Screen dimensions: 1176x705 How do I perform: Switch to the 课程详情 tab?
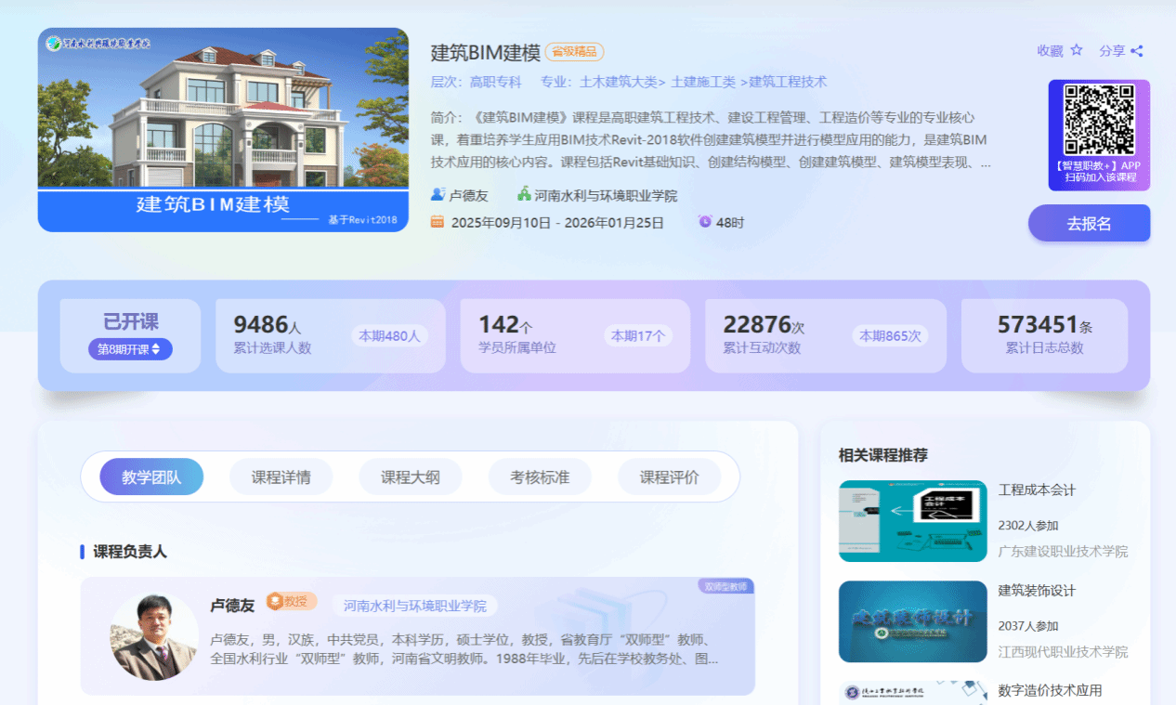[281, 477]
